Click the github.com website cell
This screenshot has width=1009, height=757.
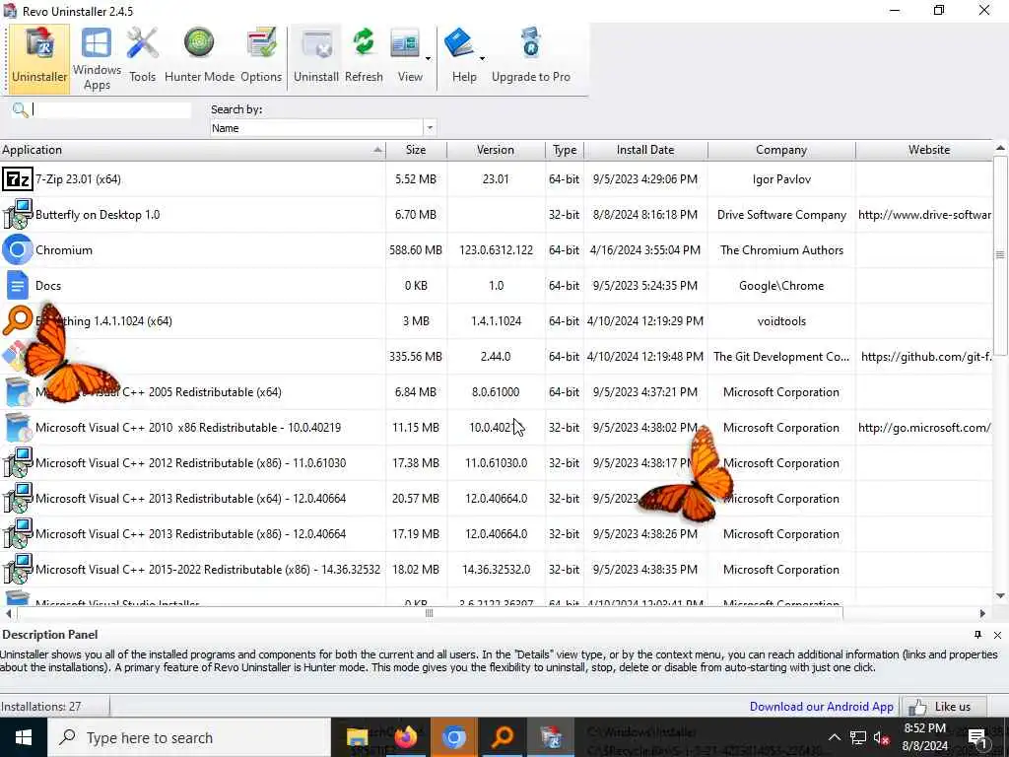point(926,357)
